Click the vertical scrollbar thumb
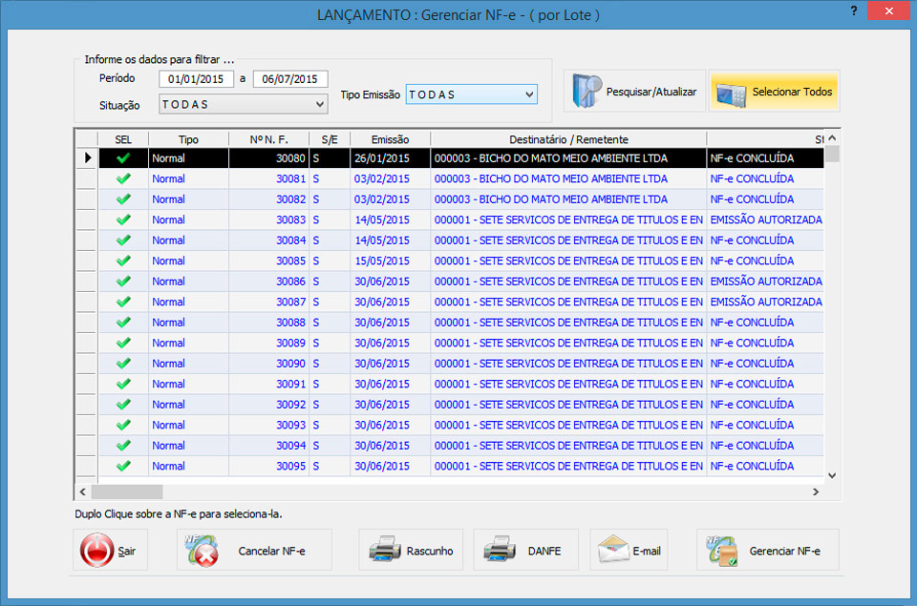The image size is (917, 606). coord(832,155)
